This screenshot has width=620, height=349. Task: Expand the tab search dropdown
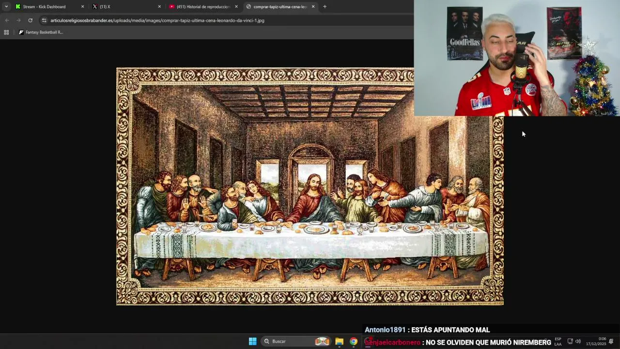click(x=6, y=7)
